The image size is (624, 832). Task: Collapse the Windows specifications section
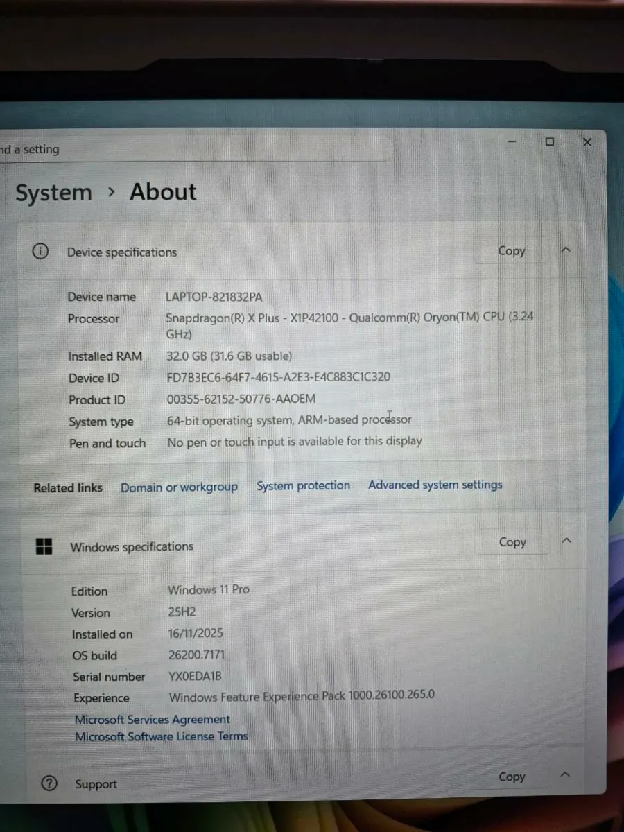coord(566,541)
